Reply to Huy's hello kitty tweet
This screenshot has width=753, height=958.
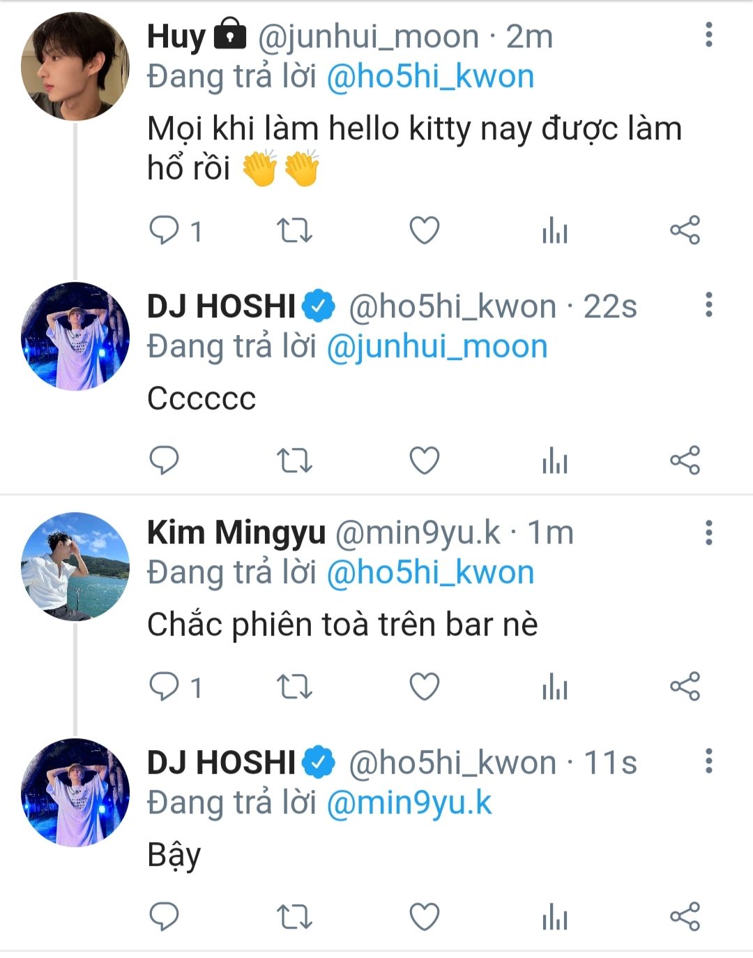165,230
